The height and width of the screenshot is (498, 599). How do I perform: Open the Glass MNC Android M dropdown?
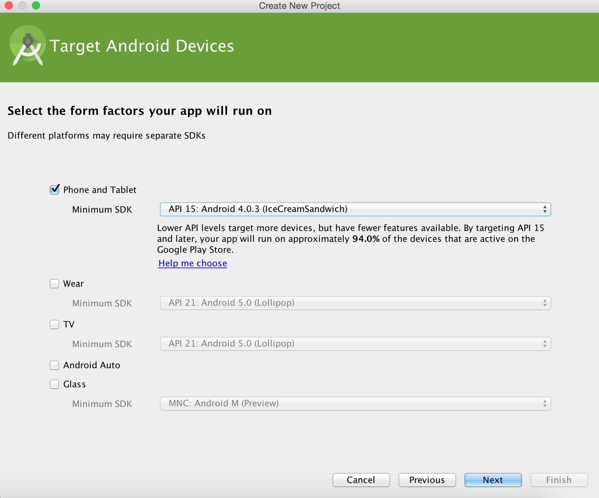[x=355, y=404]
